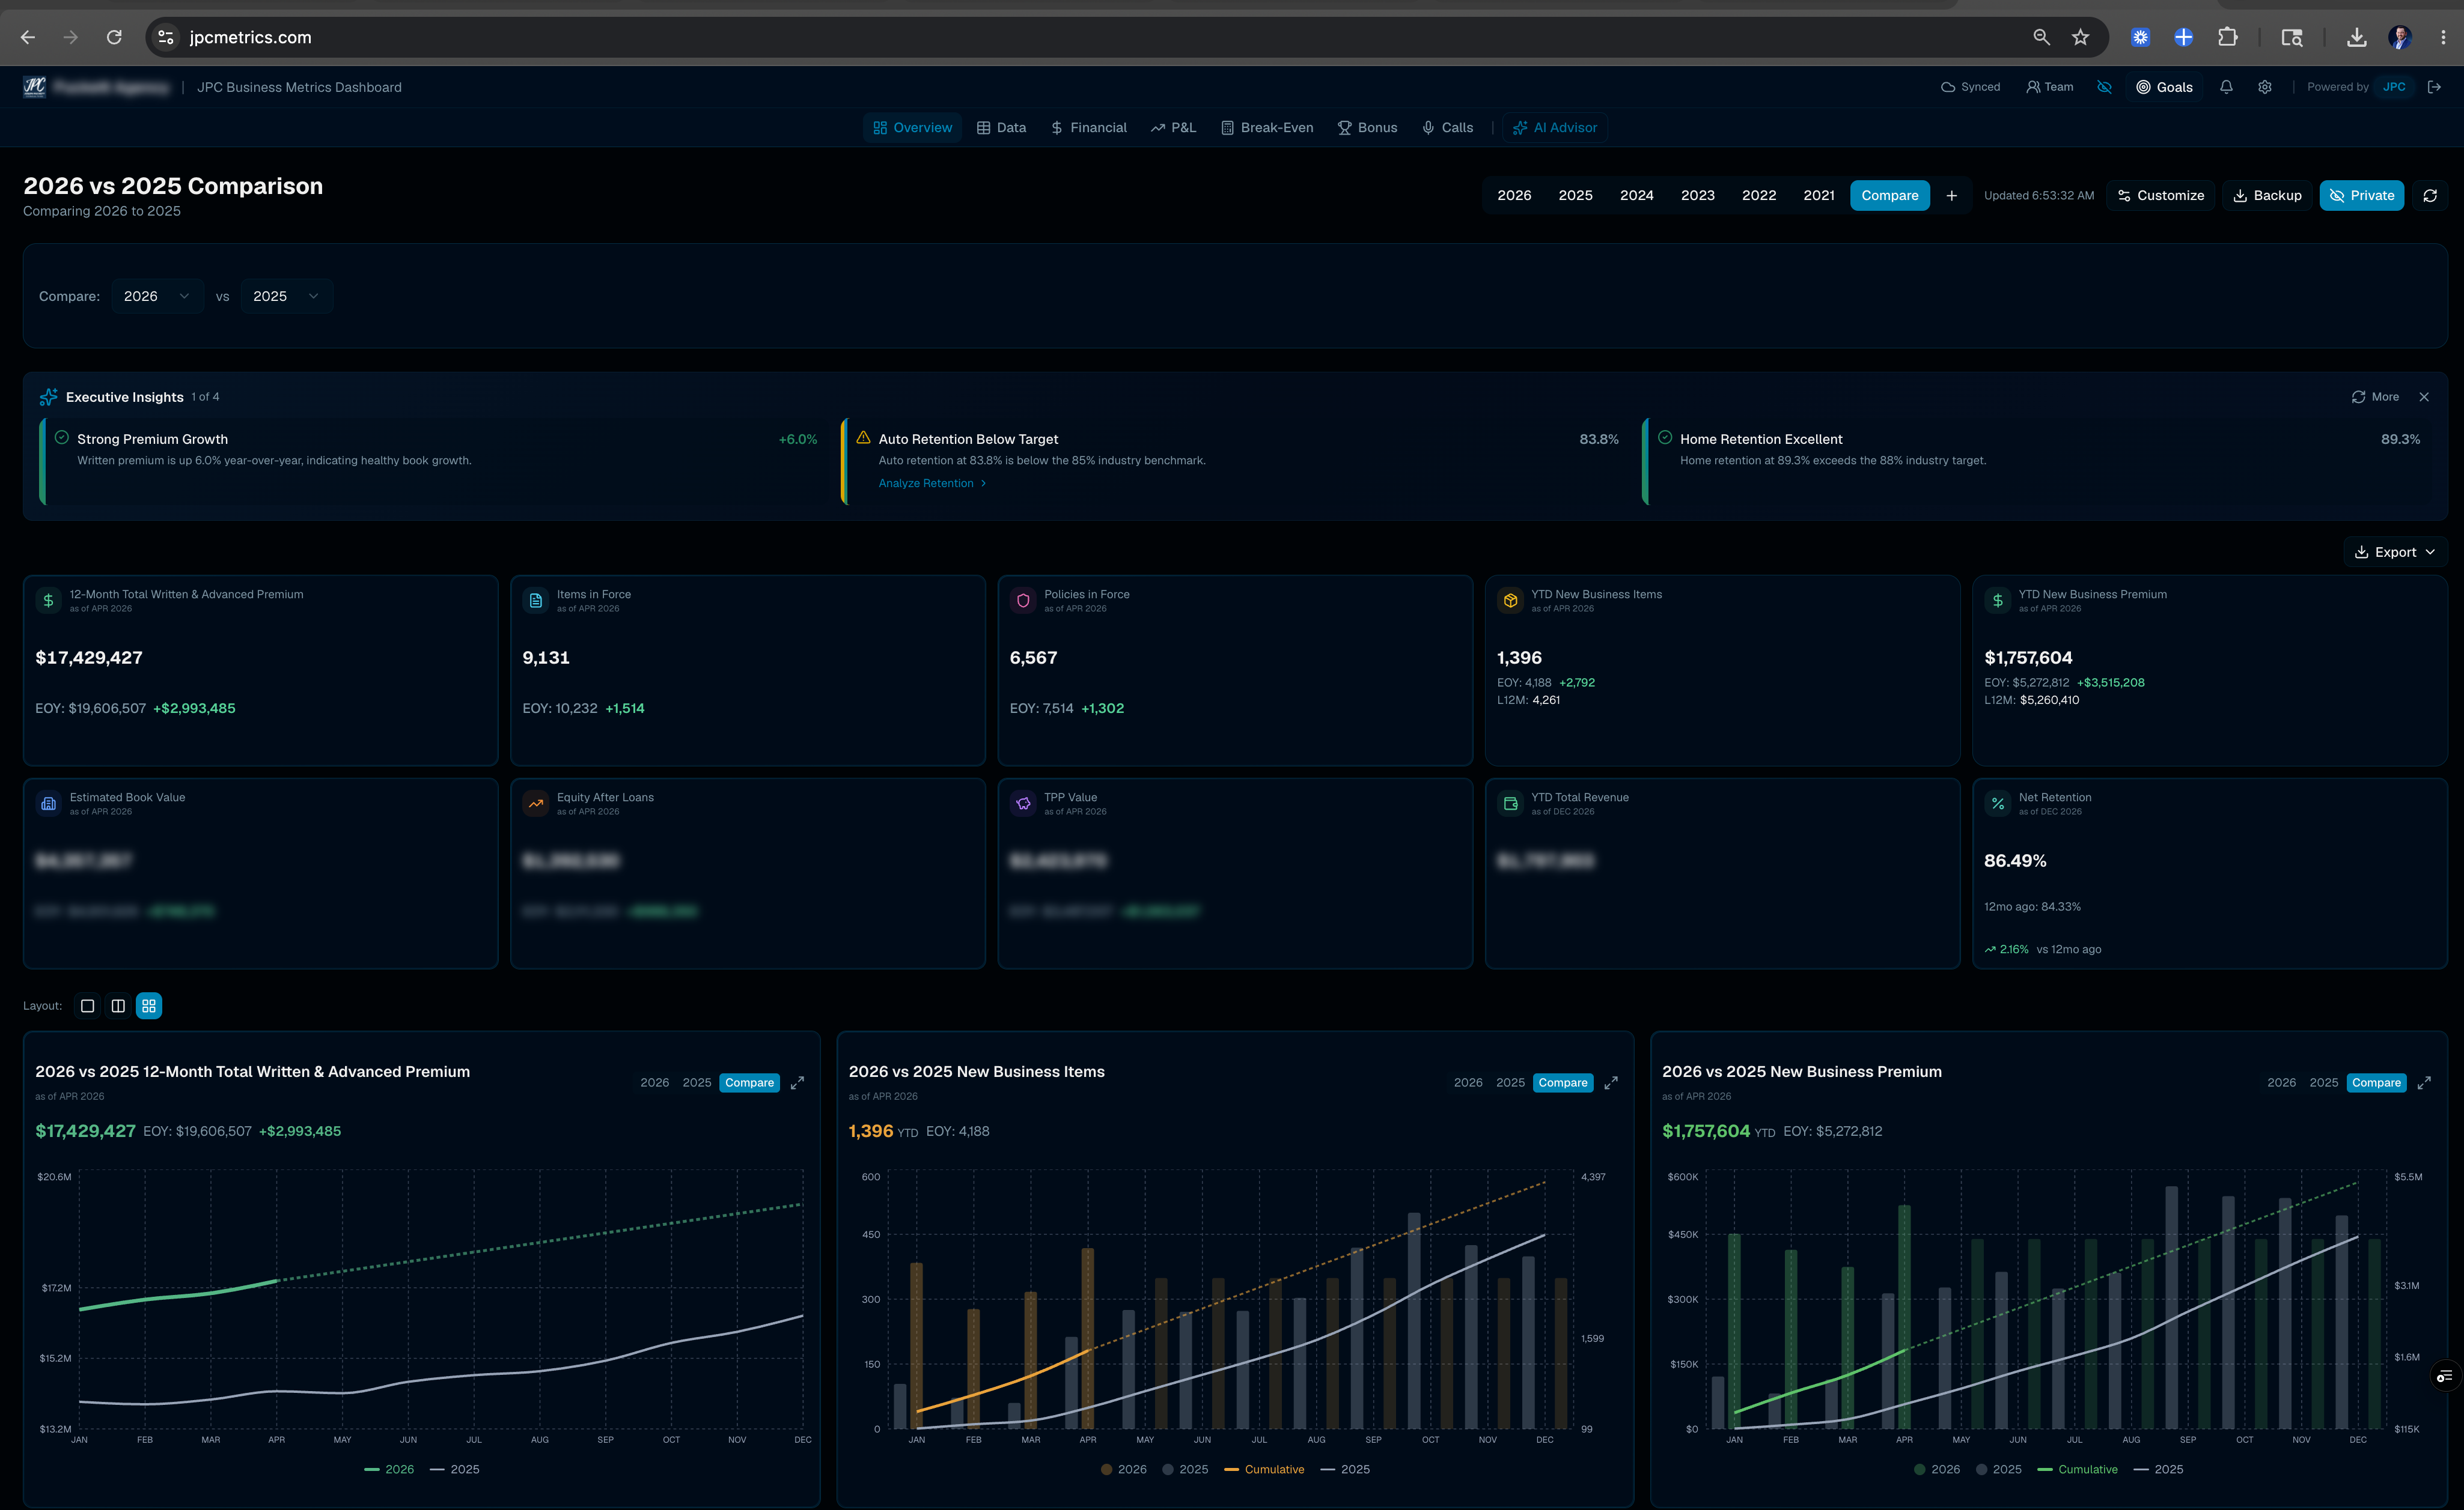
Task: Open the Break-Even tab
Action: (x=1266, y=128)
